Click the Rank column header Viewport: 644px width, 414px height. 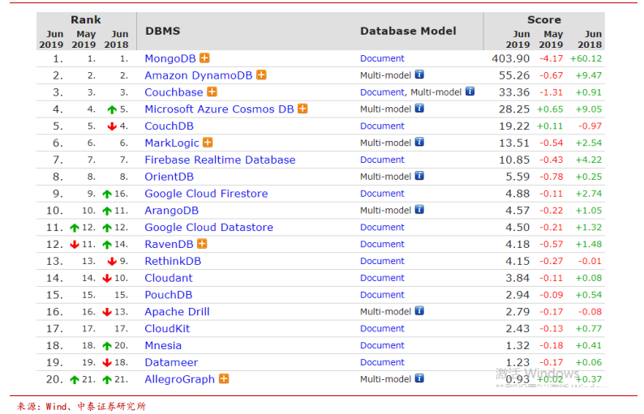(x=85, y=19)
